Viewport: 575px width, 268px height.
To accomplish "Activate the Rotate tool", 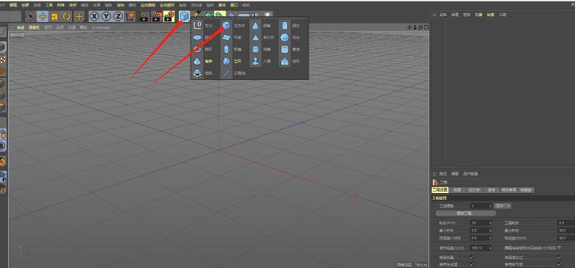I will pyautogui.click(x=67, y=16).
